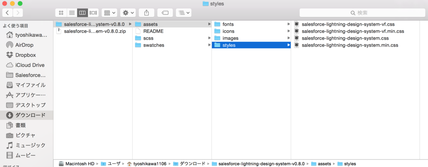
Task: Expand the scss folder arrow
Action: (209, 38)
